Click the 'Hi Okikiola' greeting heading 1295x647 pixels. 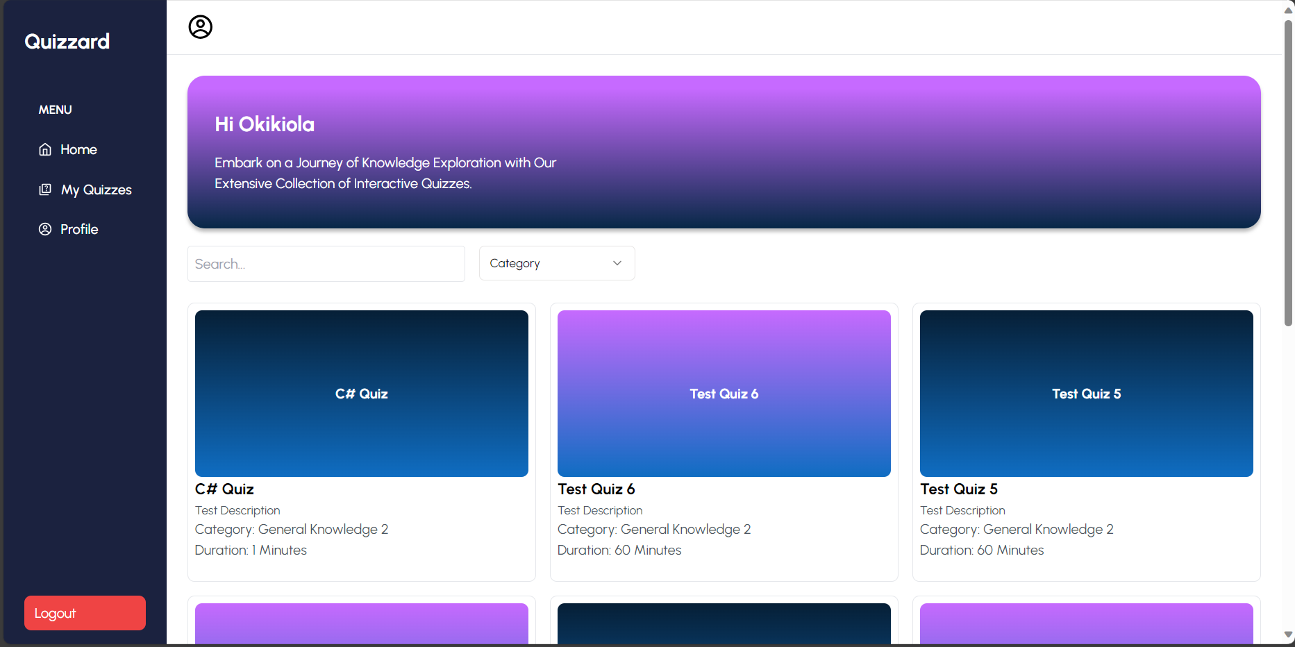pyautogui.click(x=265, y=124)
